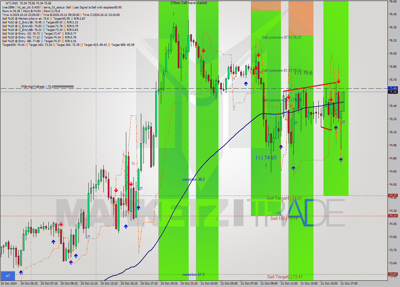Click the 'FSB-HighToBreak | 75.5999' label

coord(47,86)
